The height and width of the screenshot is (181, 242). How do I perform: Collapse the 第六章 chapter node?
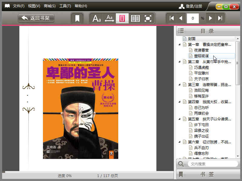(179, 142)
